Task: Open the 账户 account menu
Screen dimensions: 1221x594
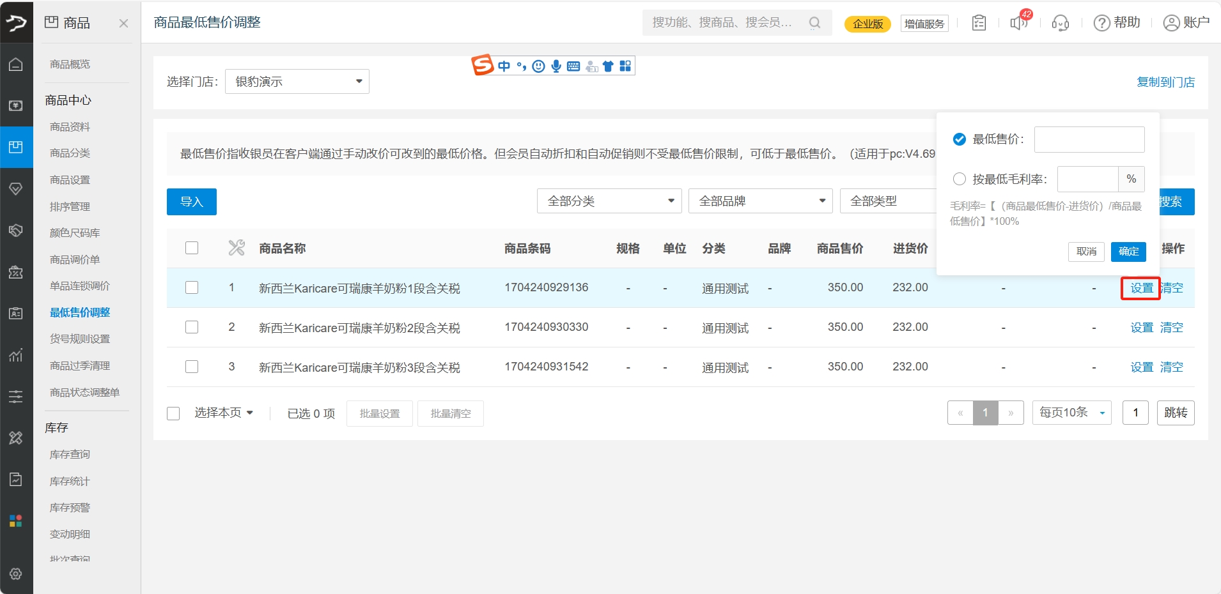Action: click(1186, 23)
